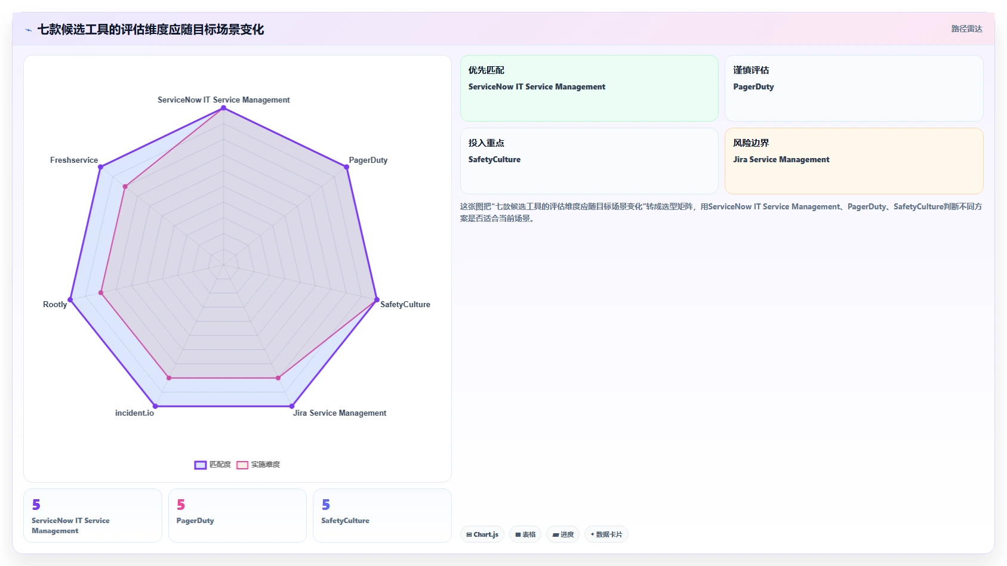Click pink 实施难度 point on incident.io axis
1007x566 pixels.
pyautogui.click(x=169, y=378)
